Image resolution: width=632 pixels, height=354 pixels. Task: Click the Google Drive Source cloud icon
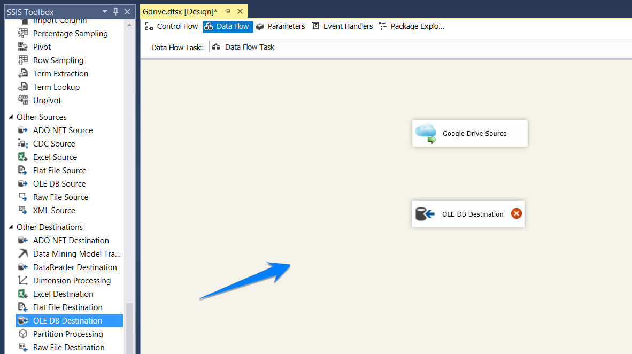click(x=426, y=133)
